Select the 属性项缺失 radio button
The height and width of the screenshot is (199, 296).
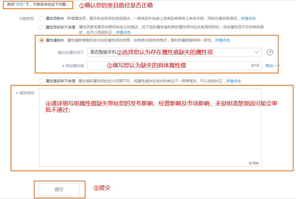pos(41,18)
